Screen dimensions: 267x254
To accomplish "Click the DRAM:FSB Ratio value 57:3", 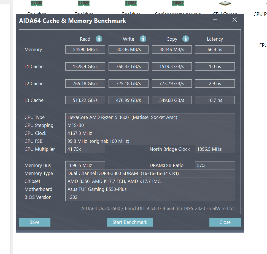I will coord(215,165).
